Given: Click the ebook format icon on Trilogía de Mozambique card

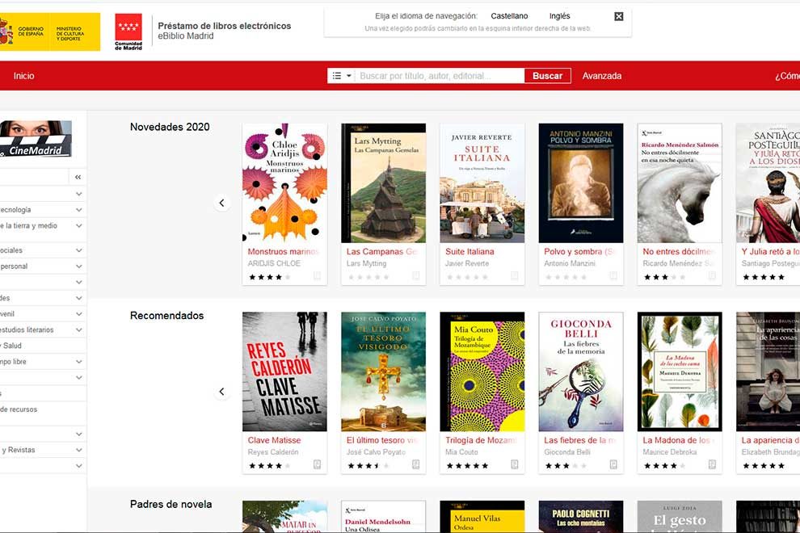Looking at the screenshot, I should pos(514,464).
